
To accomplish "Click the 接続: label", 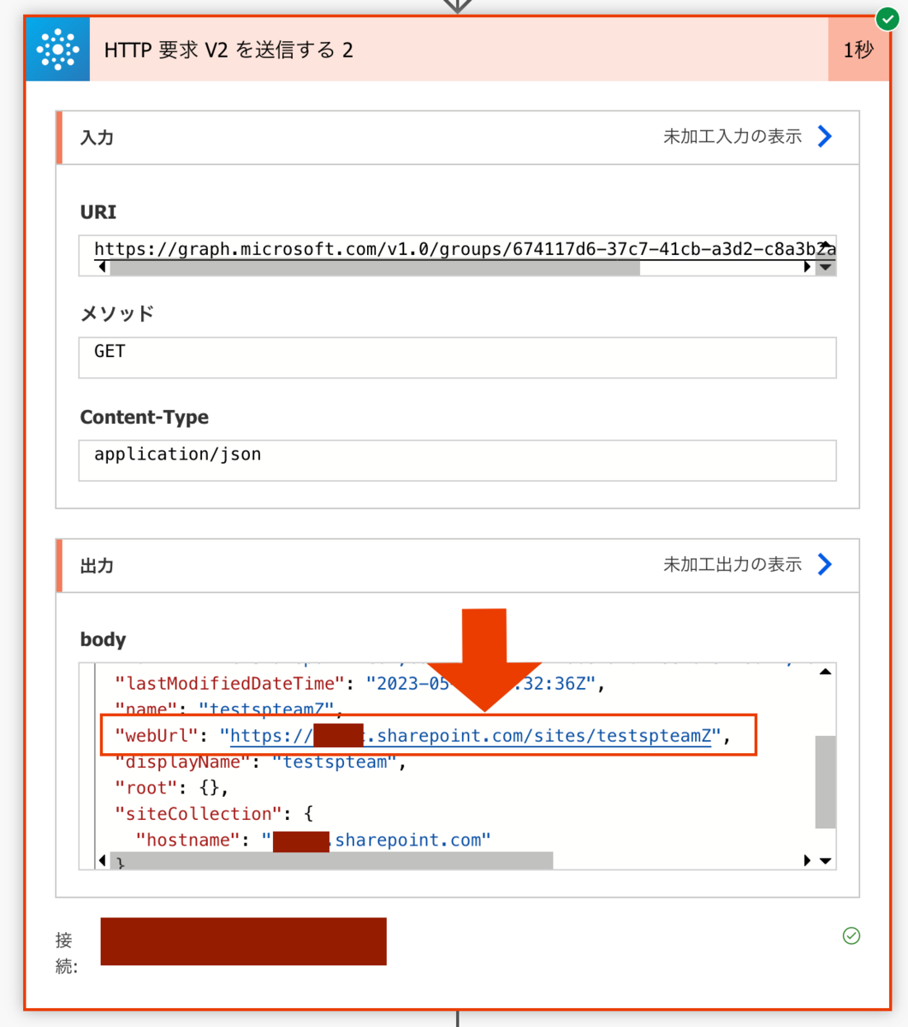I will [66, 953].
